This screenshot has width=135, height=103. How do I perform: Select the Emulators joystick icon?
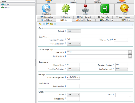click(85, 8)
